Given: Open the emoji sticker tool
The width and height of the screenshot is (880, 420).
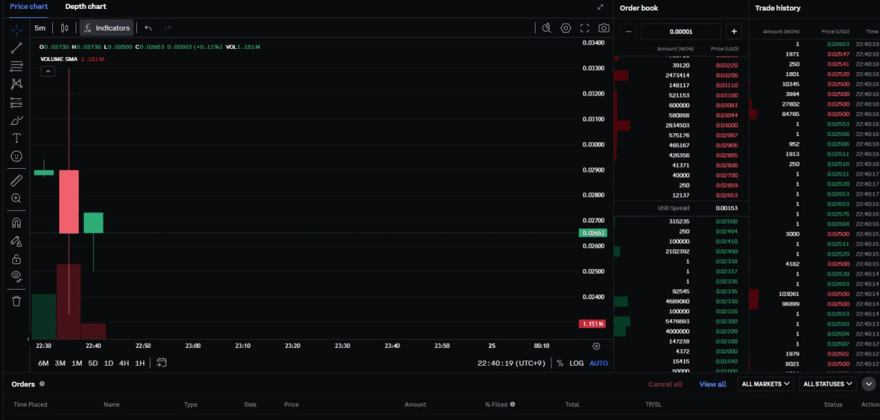Looking at the screenshot, I should pyautogui.click(x=16, y=156).
